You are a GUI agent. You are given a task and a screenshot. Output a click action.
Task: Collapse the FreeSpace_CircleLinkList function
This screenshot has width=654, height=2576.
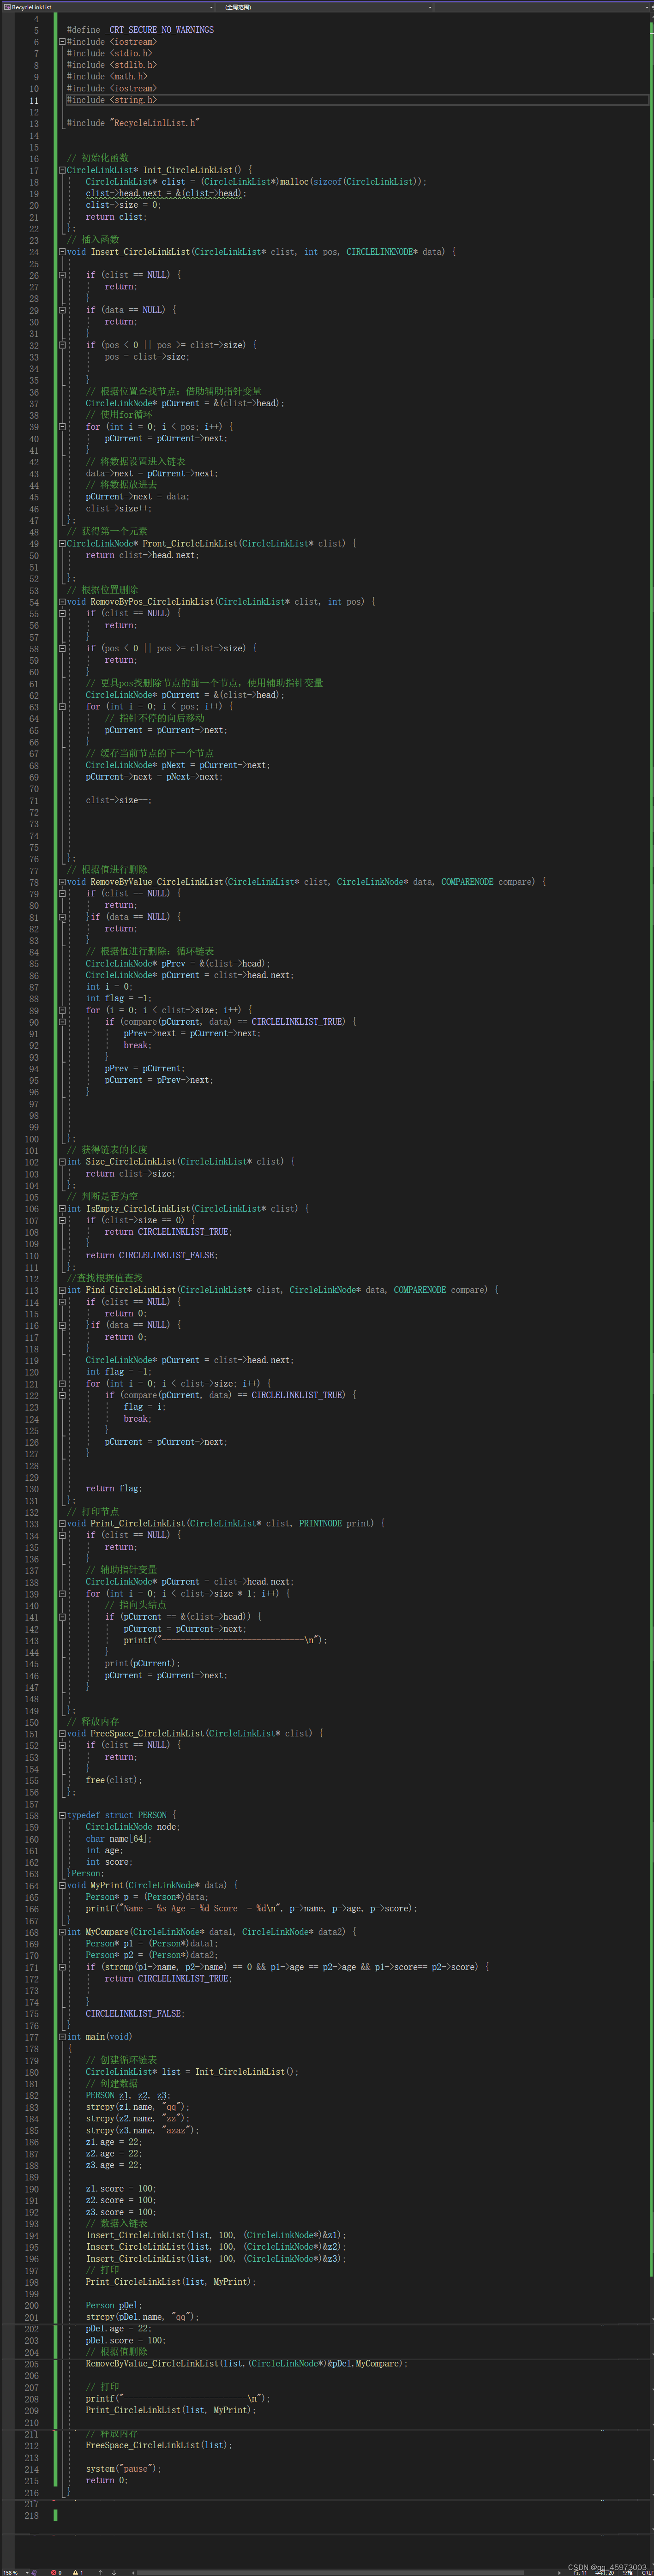tap(62, 1733)
